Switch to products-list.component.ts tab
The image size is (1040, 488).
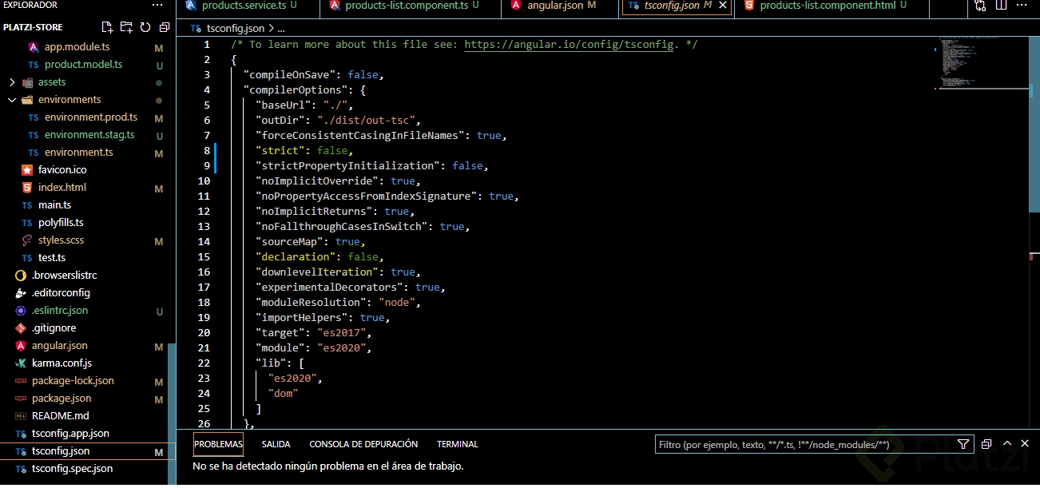pyautogui.click(x=411, y=6)
